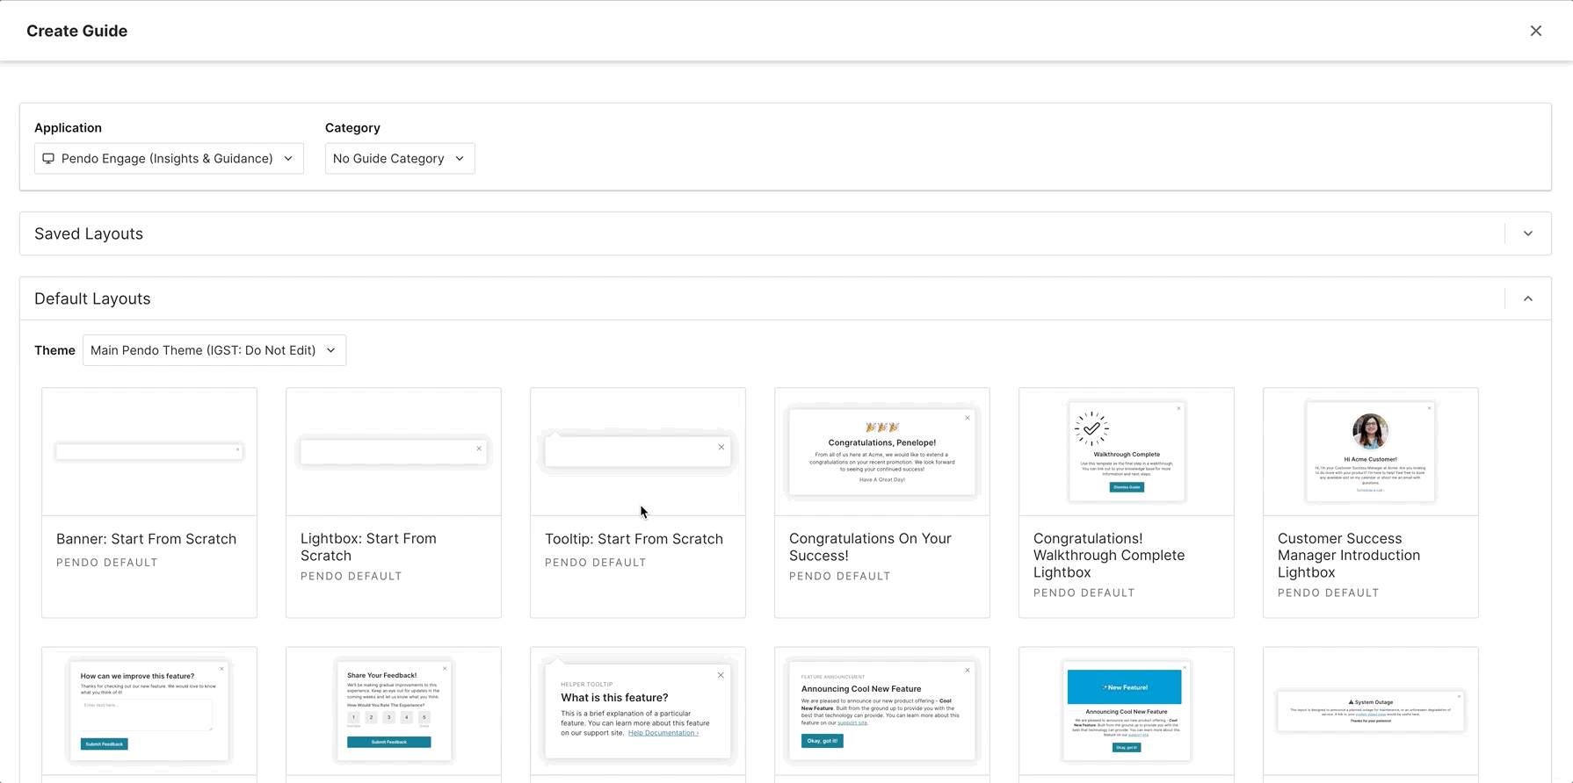Expand the Saved Layouts section chevron
Viewport: 1573px width, 783px height.
pyautogui.click(x=1528, y=233)
